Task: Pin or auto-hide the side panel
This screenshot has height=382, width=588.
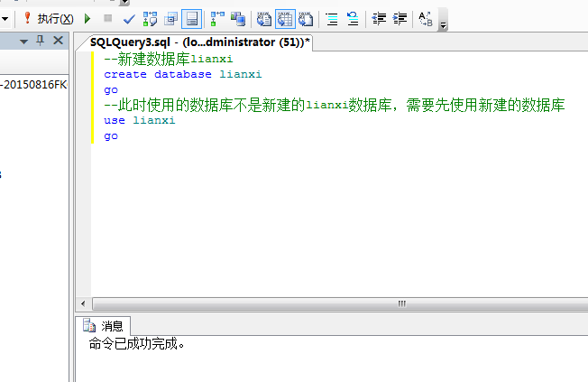Action: pyautogui.click(x=40, y=41)
